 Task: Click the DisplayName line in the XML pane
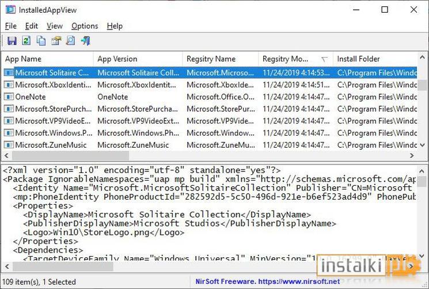coord(167,215)
